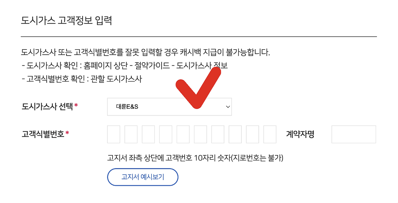The height and width of the screenshot is (203, 398).
Task: Click the first 고객식별번호 digit box
Action: pos(113,134)
